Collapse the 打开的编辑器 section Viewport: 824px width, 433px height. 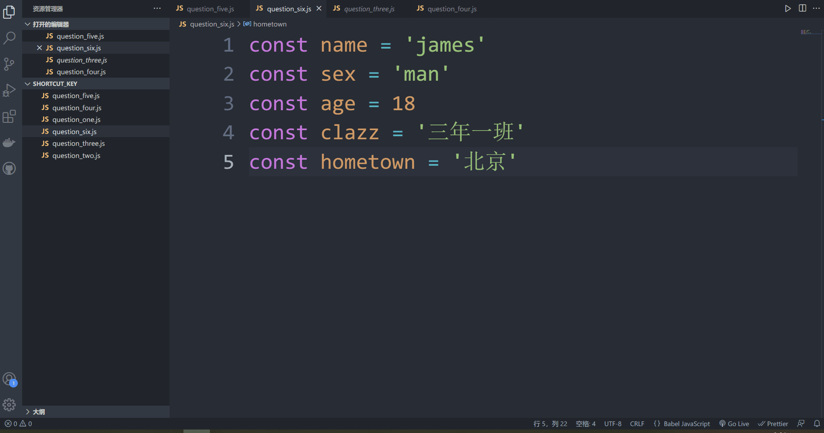(x=96, y=24)
